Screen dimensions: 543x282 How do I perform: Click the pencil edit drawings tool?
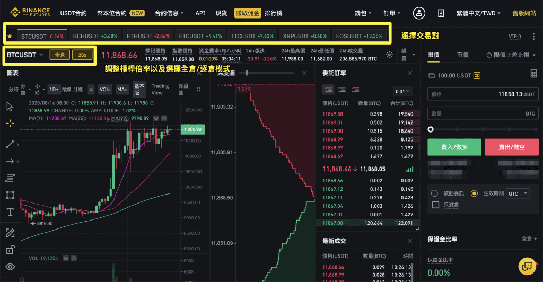click(x=10, y=233)
